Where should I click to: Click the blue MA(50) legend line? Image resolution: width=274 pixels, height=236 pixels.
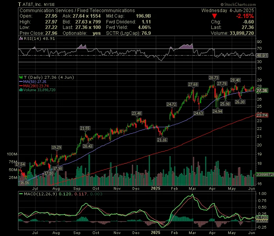[21, 82]
